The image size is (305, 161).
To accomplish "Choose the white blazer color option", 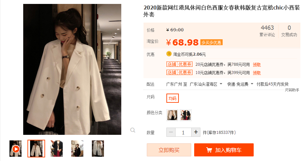I will pyautogui.click(x=172, y=115).
